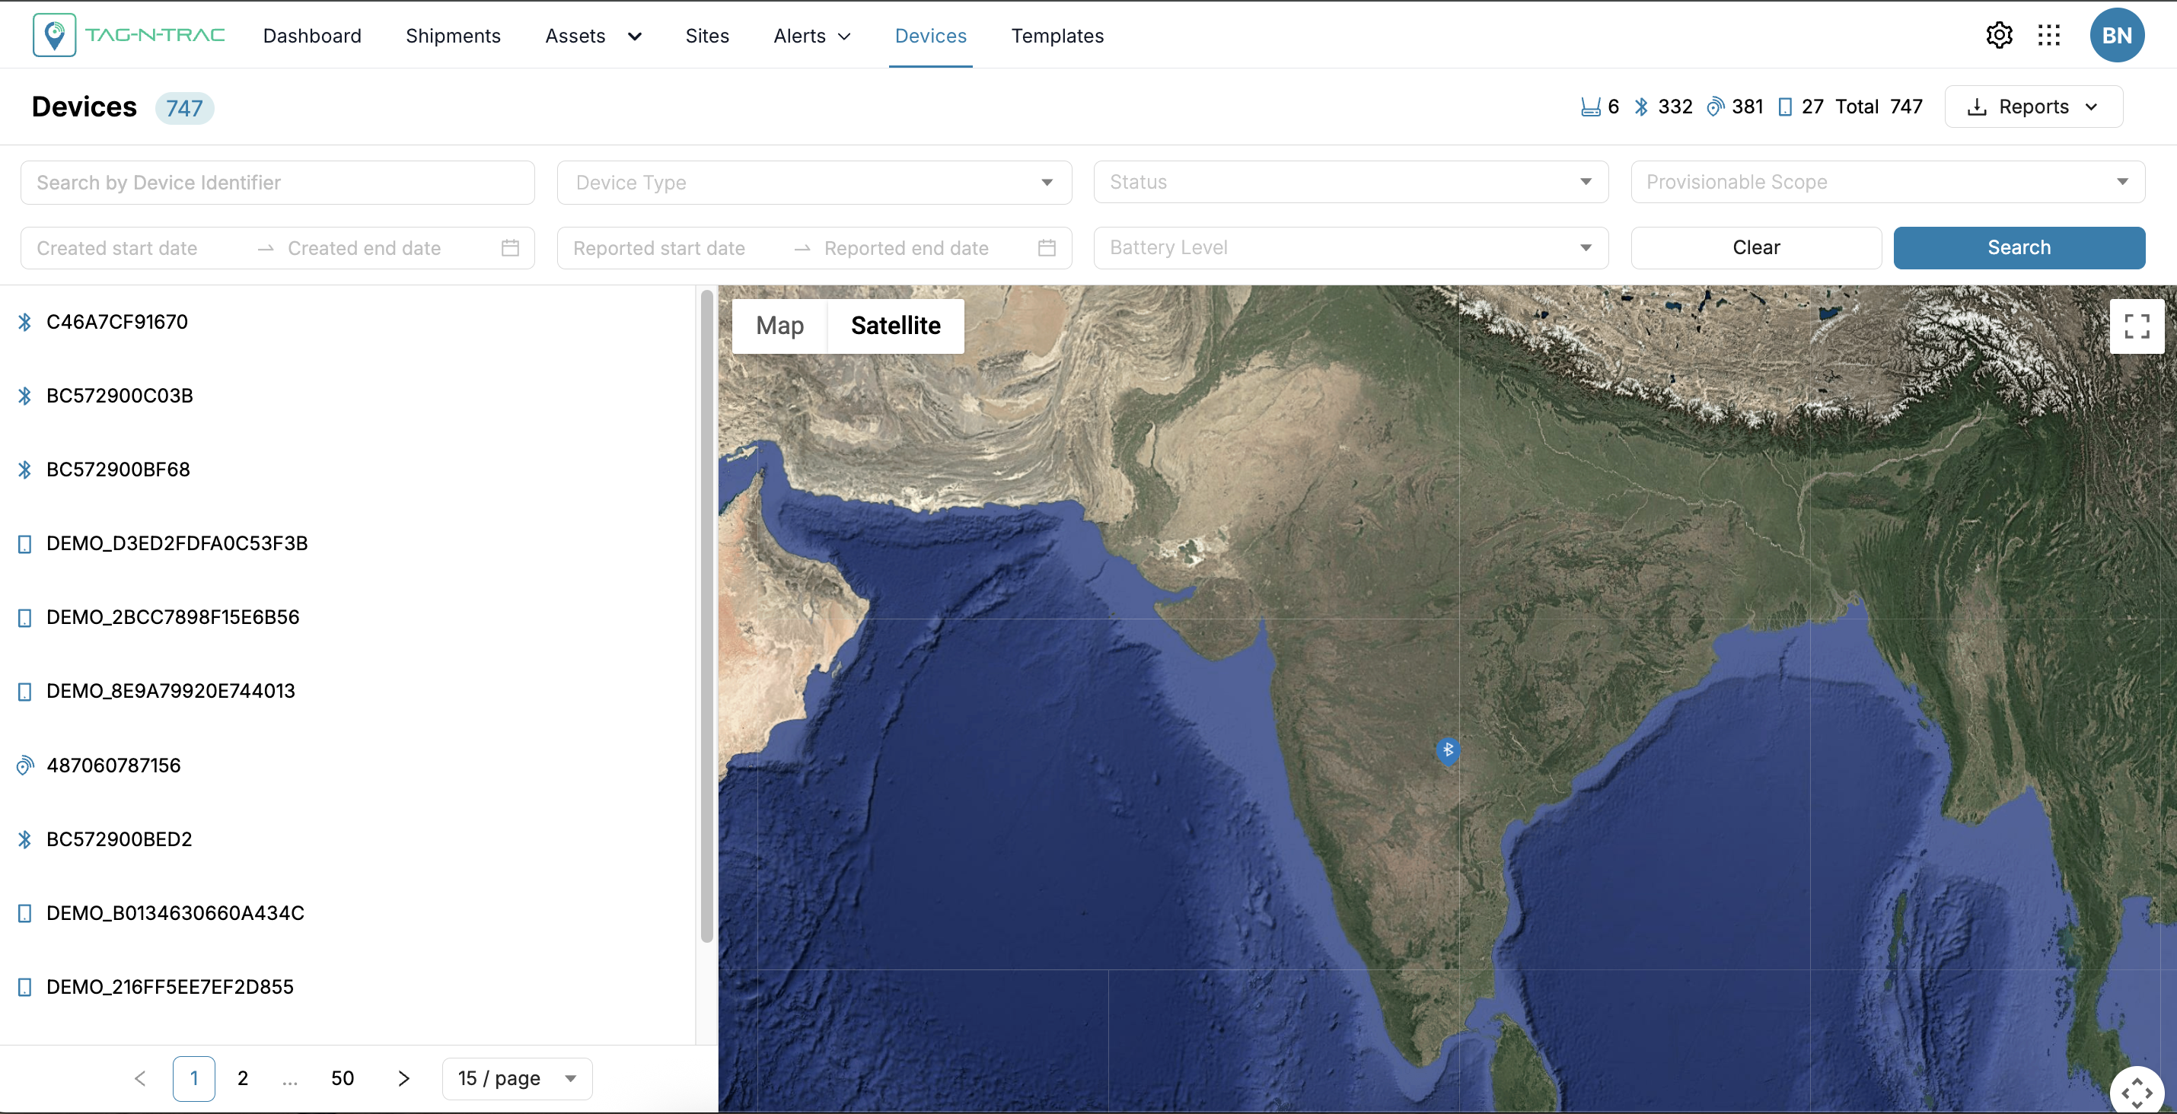The width and height of the screenshot is (2177, 1114).
Task: Click the Clear filters button
Action: (1755, 247)
